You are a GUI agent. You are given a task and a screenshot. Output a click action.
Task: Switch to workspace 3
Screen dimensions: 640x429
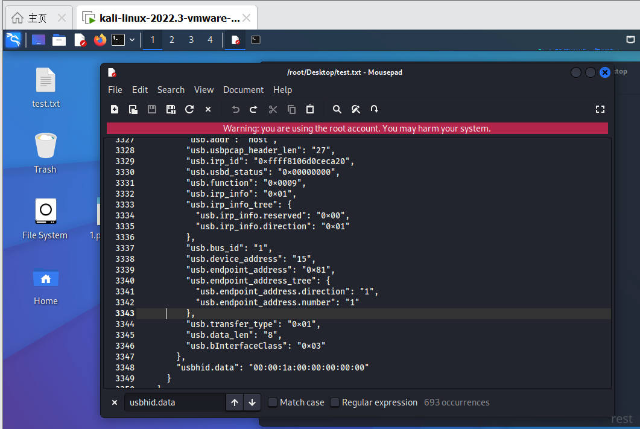(191, 40)
